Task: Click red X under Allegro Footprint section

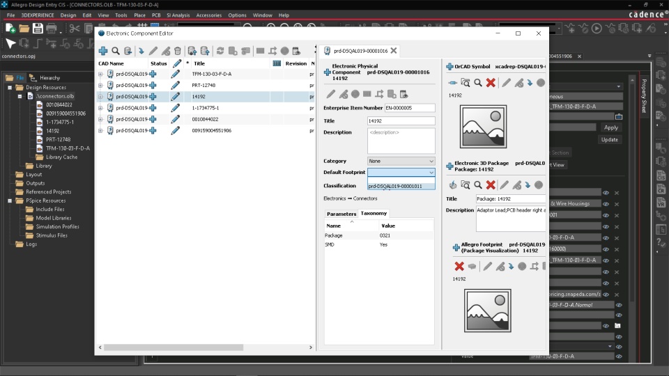Action: [x=459, y=267]
